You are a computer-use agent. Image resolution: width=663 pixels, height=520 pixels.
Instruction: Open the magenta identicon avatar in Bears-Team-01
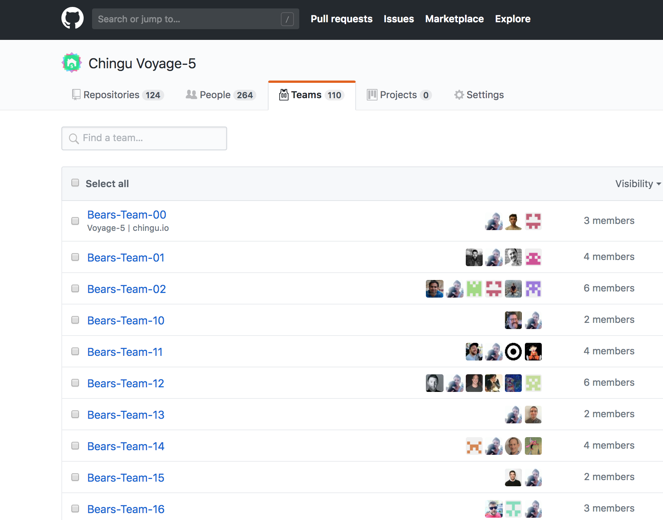(x=533, y=257)
